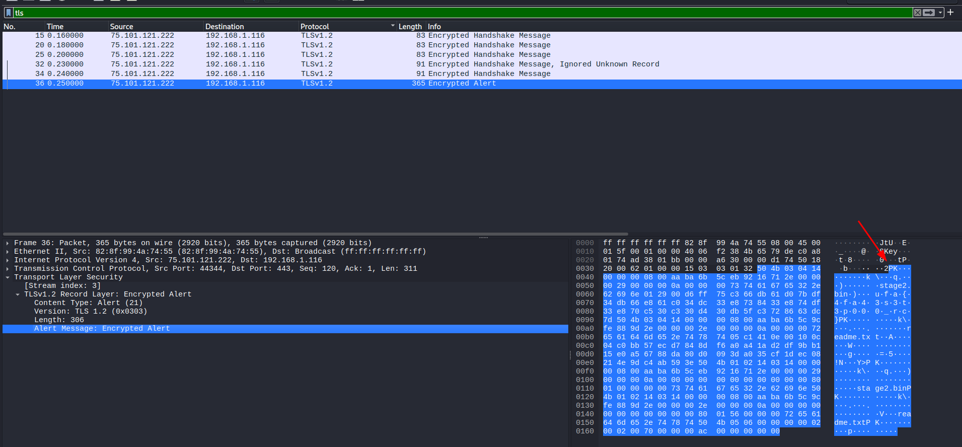The width and height of the screenshot is (962, 447).
Task: Expand the Frame 36 tree node
Action: (8, 243)
